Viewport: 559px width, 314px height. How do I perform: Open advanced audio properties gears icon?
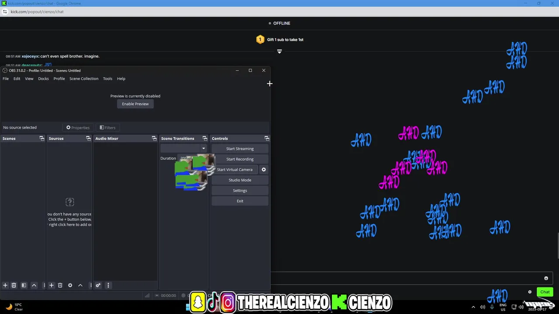pyautogui.click(x=98, y=285)
